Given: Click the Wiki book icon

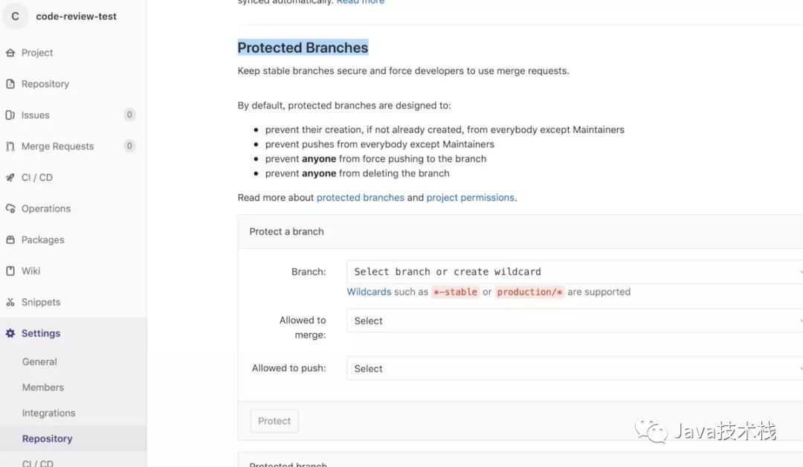Looking at the screenshot, I should tap(10, 271).
